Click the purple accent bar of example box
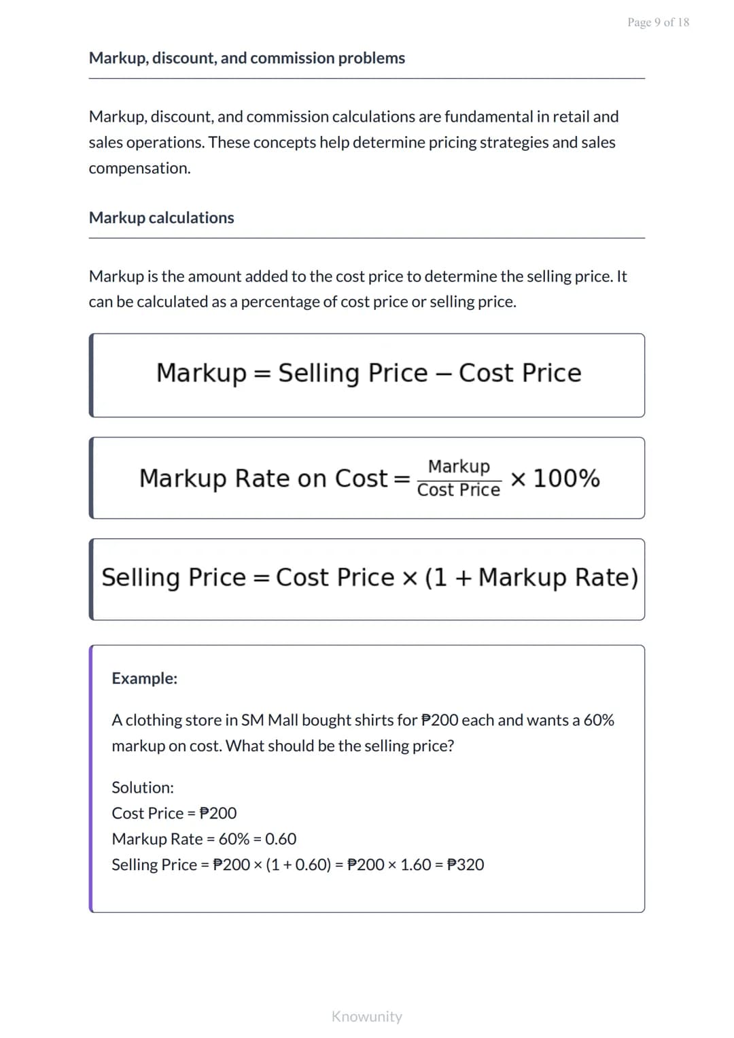 pyautogui.click(x=91, y=778)
